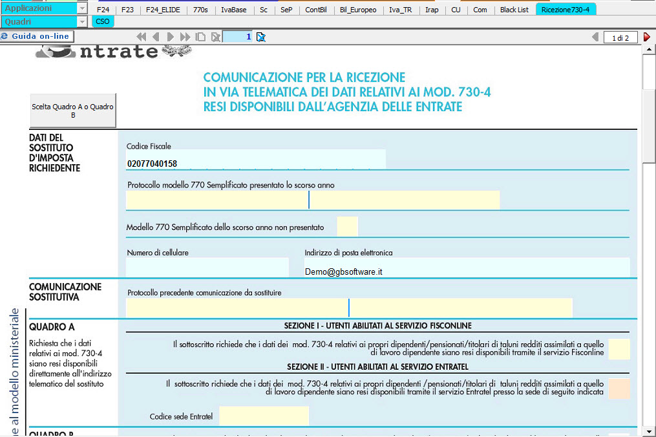Image resolution: width=656 pixels, height=437 pixels.
Task: Click the record number field showing 1
Action: click(x=238, y=37)
